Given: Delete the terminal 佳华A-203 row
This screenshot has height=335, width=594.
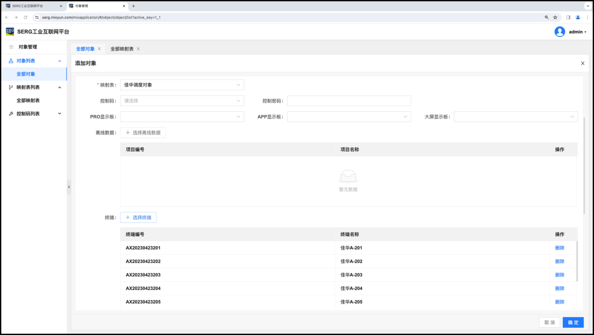Looking at the screenshot, I should (x=559, y=275).
